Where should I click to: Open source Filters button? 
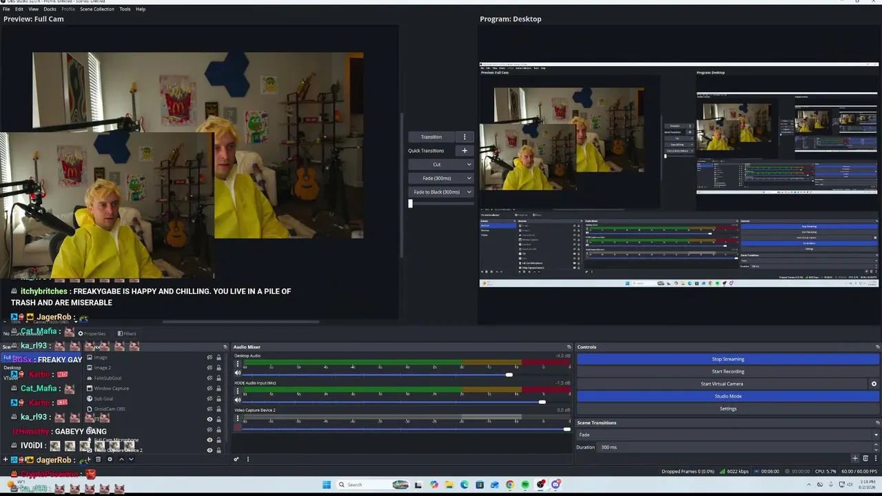tap(127, 333)
